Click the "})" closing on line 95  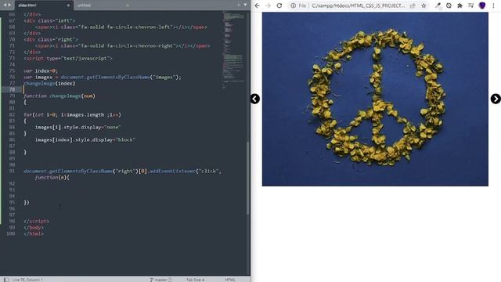(27, 202)
